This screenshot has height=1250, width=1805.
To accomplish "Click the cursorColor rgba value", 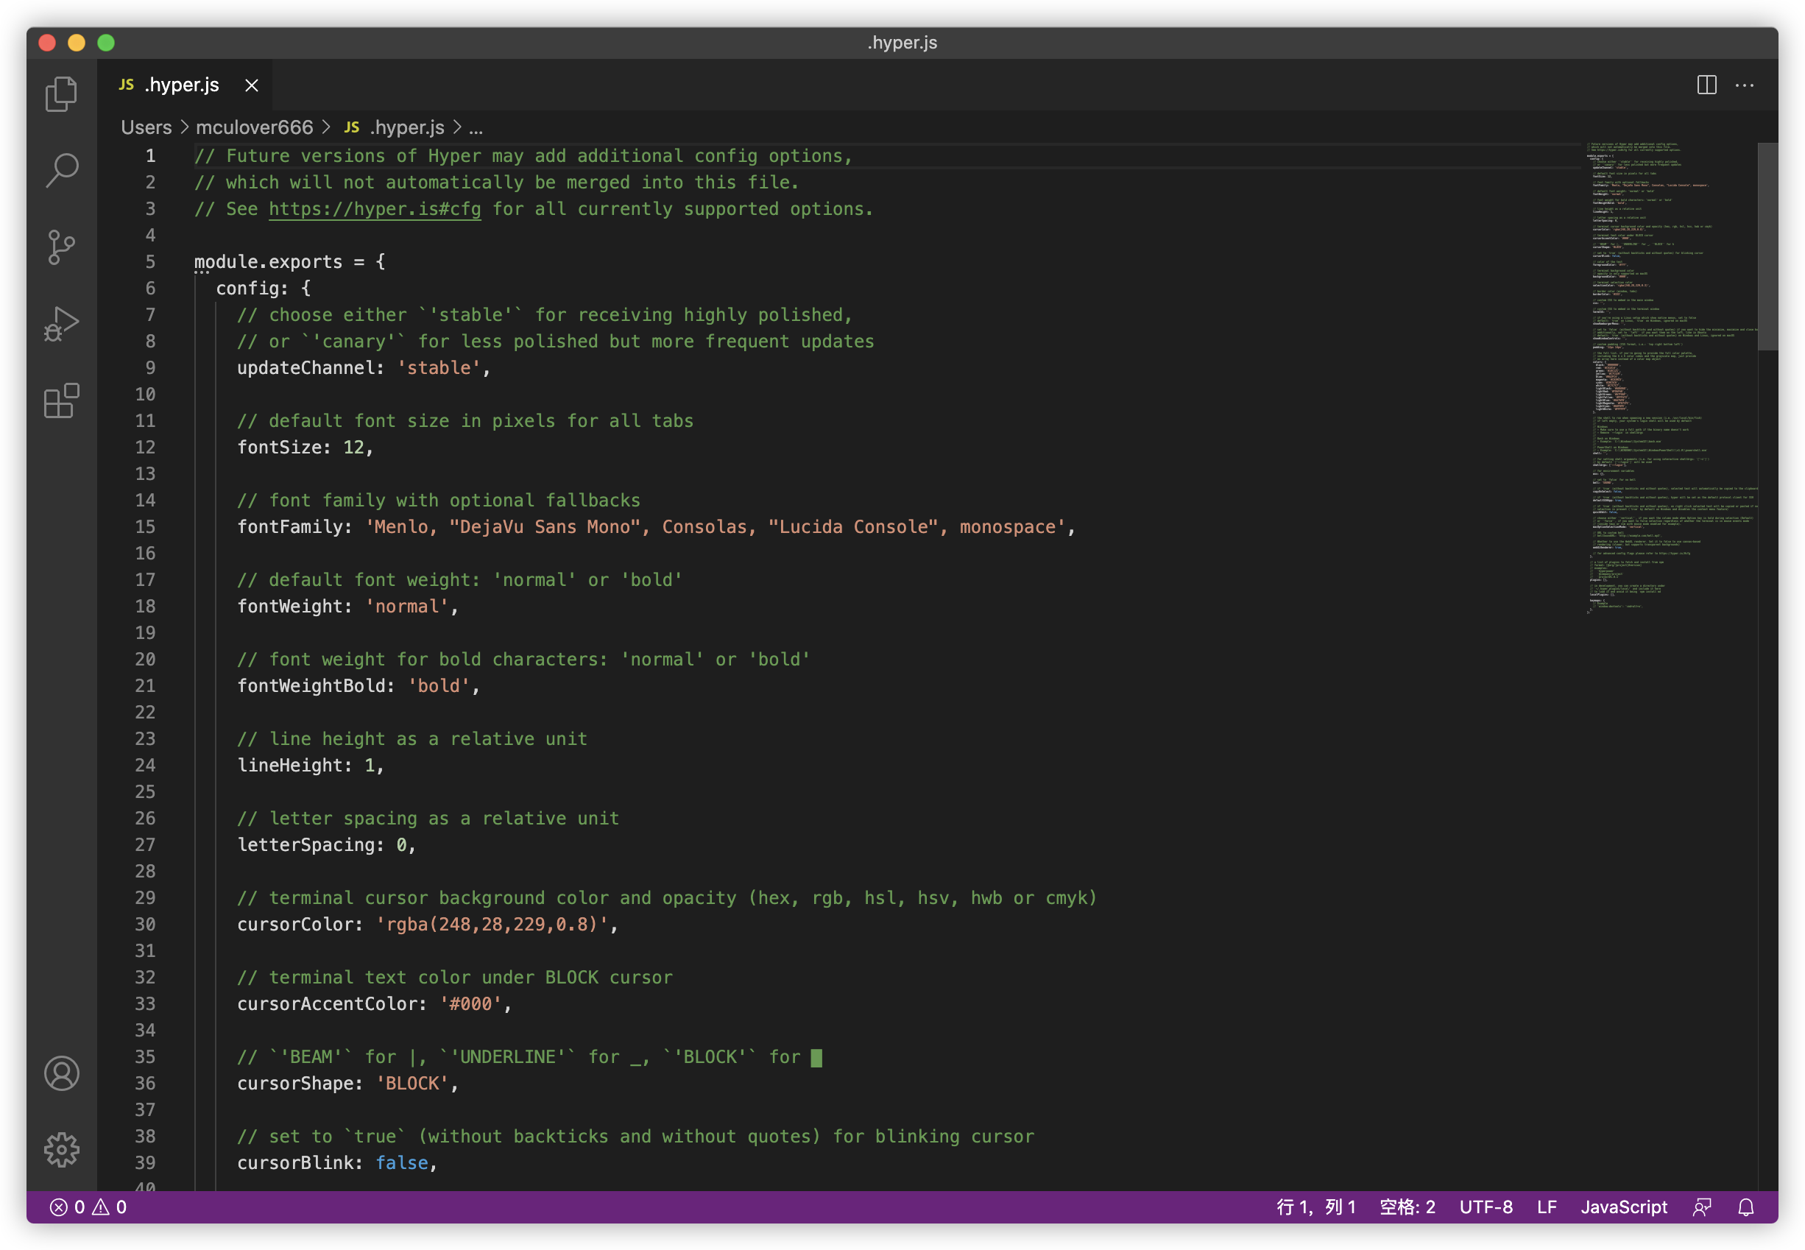I will click(492, 924).
